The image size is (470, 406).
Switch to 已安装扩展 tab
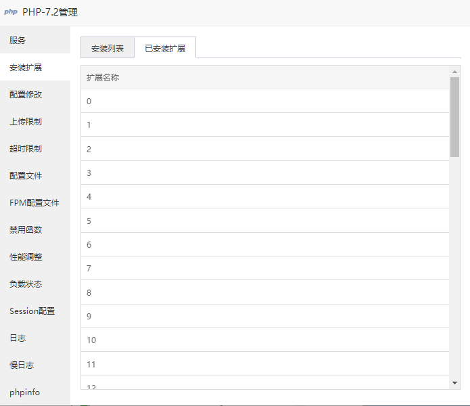point(165,48)
